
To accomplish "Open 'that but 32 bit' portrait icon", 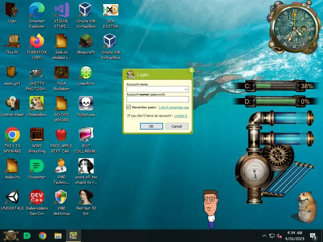I will click(86, 203).
